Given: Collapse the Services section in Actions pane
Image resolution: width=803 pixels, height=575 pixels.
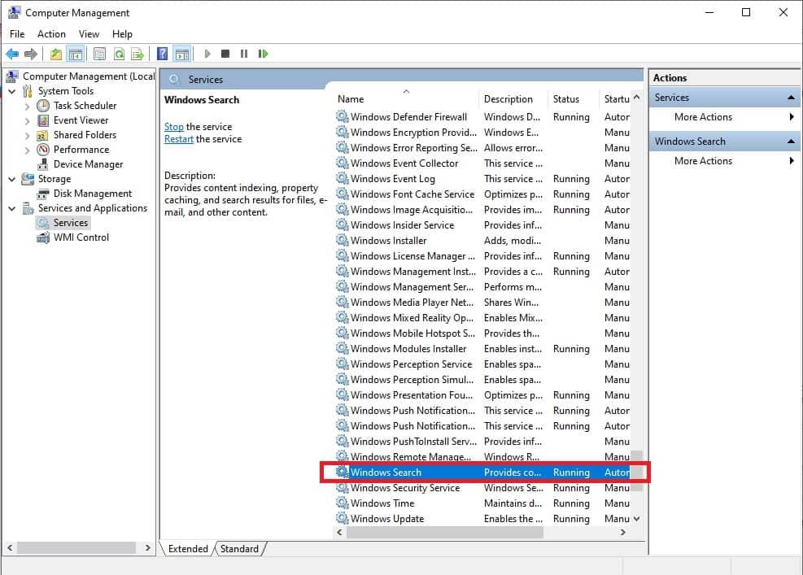Looking at the screenshot, I should [791, 98].
